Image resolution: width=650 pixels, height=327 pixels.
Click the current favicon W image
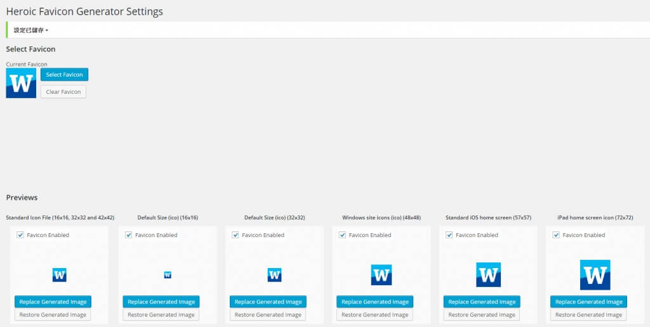21,83
